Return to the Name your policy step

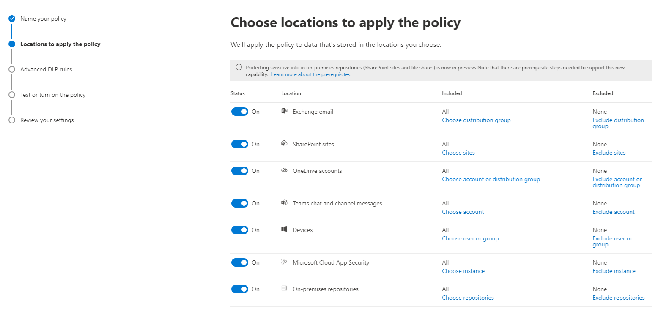click(43, 19)
